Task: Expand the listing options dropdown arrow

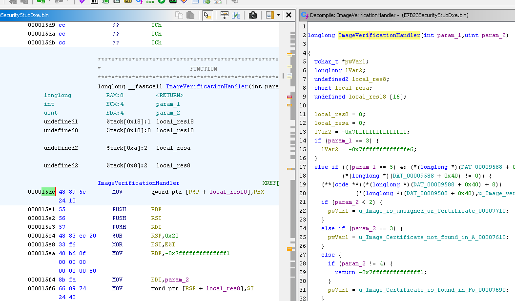Action: (279, 15)
